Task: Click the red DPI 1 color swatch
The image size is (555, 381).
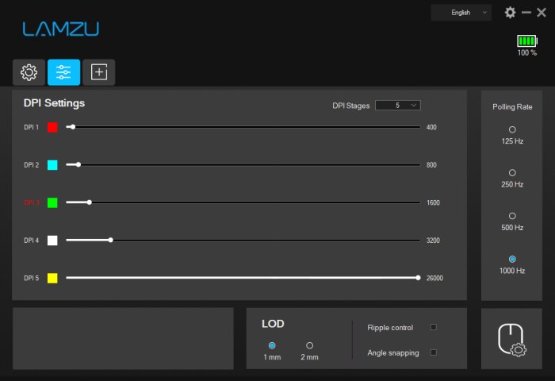Action: 52,127
